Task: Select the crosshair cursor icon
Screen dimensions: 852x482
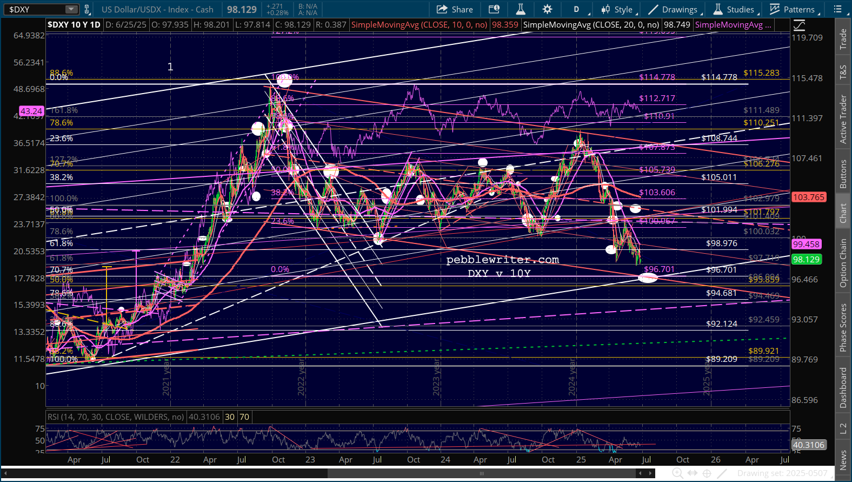Action: (707, 473)
